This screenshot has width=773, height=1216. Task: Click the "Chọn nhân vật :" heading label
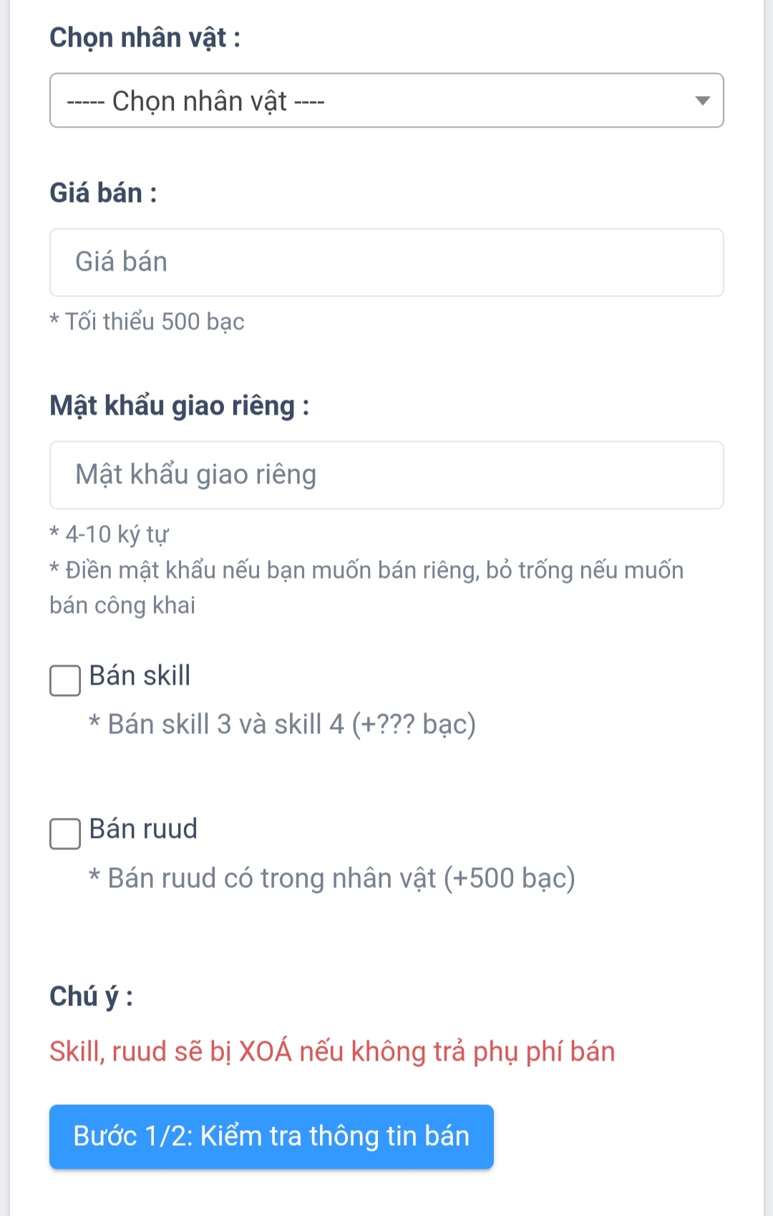[145, 37]
